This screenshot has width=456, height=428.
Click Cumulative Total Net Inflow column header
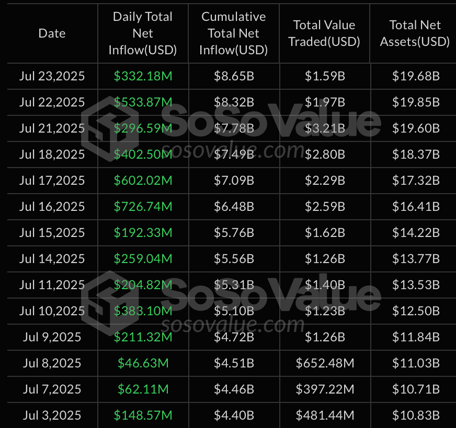pos(234,33)
